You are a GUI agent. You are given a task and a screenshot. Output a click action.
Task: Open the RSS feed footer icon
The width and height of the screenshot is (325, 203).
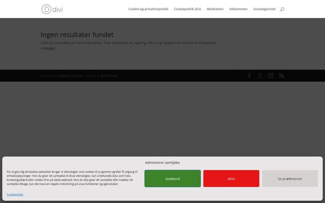click(x=282, y=76)
